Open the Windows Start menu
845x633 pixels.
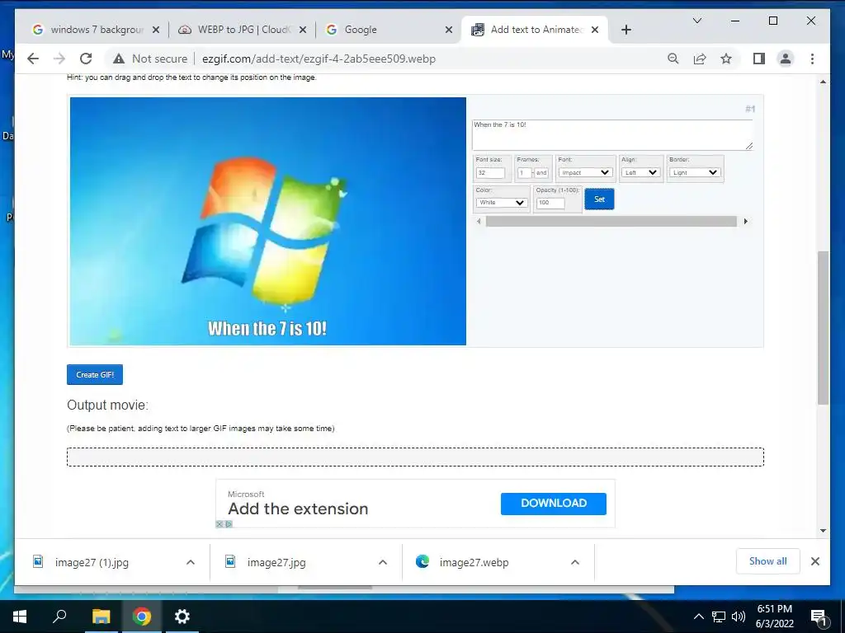[x=20, y=617]
